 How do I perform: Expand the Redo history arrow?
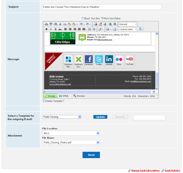(x=90, y=24)
